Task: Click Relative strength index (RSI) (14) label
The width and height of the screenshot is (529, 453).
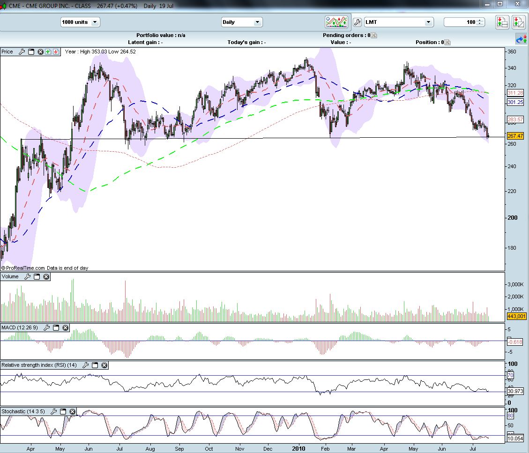Action: tap(39, 365)
